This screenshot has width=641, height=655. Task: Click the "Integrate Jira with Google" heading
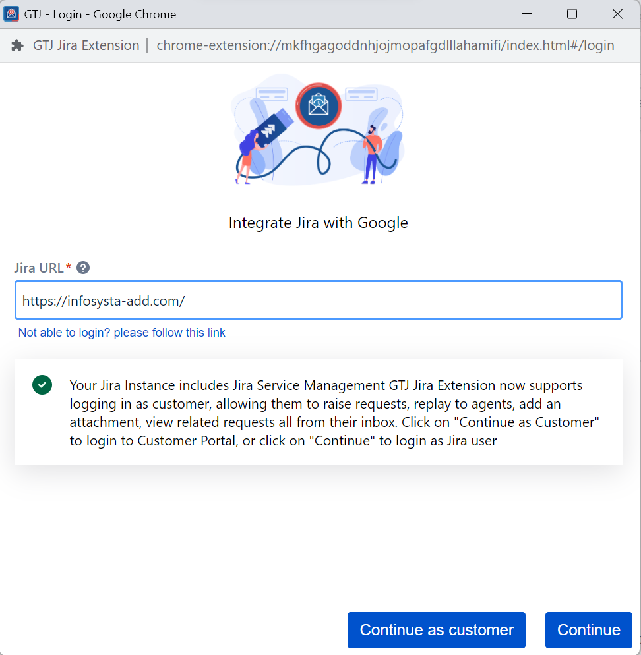pos(318,223)
